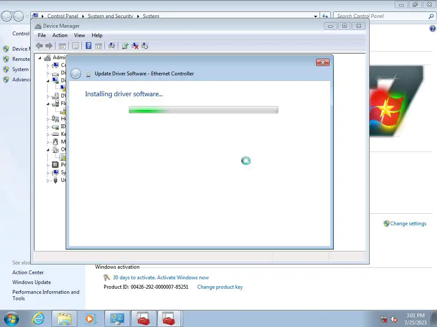This screenshot has width=437, height=327.
Task: Click the Change settings link
Action: click(408, 224)
